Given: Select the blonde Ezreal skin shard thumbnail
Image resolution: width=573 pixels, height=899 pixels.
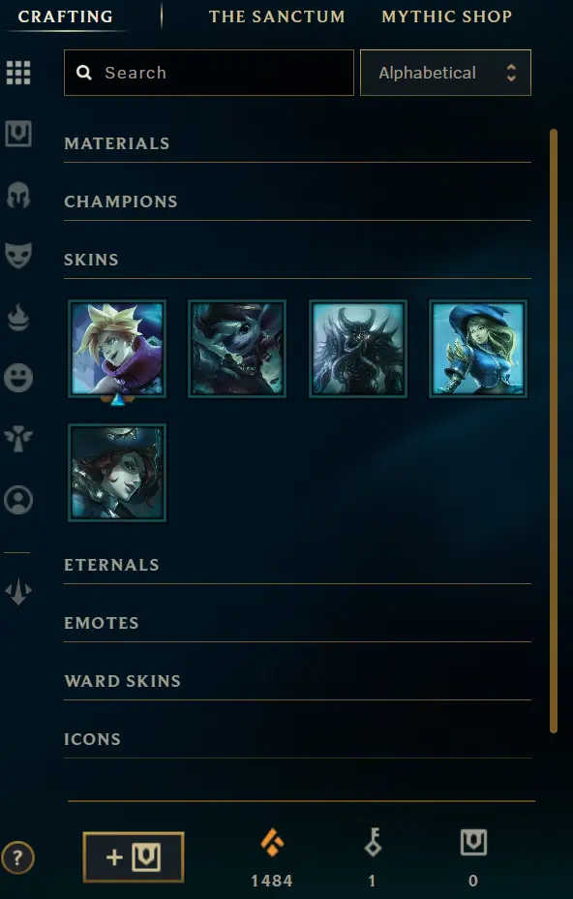Looking at the screenshot, I should (117, 349).
